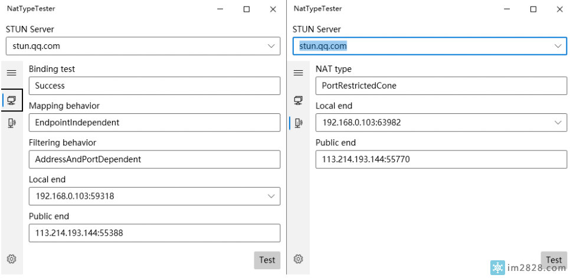Expand Local end 192.168.0.103:63982 dropdown
The width and height of the screenshot is (570, 278).
558,122
